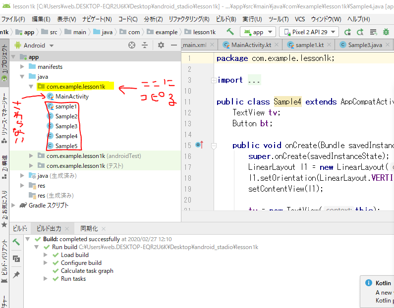The height and width of the screenshot is (308, 394).
Task: Select Sample2 class in project tree
Action: (x=62, y=116)
